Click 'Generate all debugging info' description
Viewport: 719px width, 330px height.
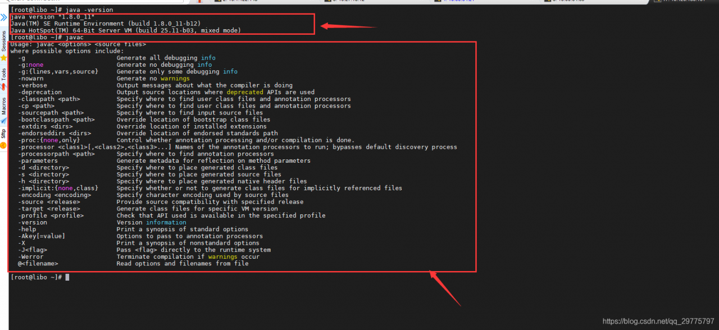(166, 58)
